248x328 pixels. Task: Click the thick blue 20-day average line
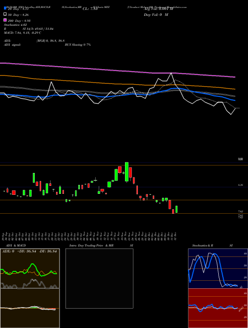pyautogui.click(x=118, y=95)
